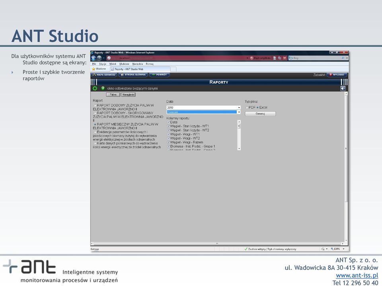The image size is (382, 286).
Task: Click the green gear status icon
Action: pyautogui.click(x=95, y=88)
